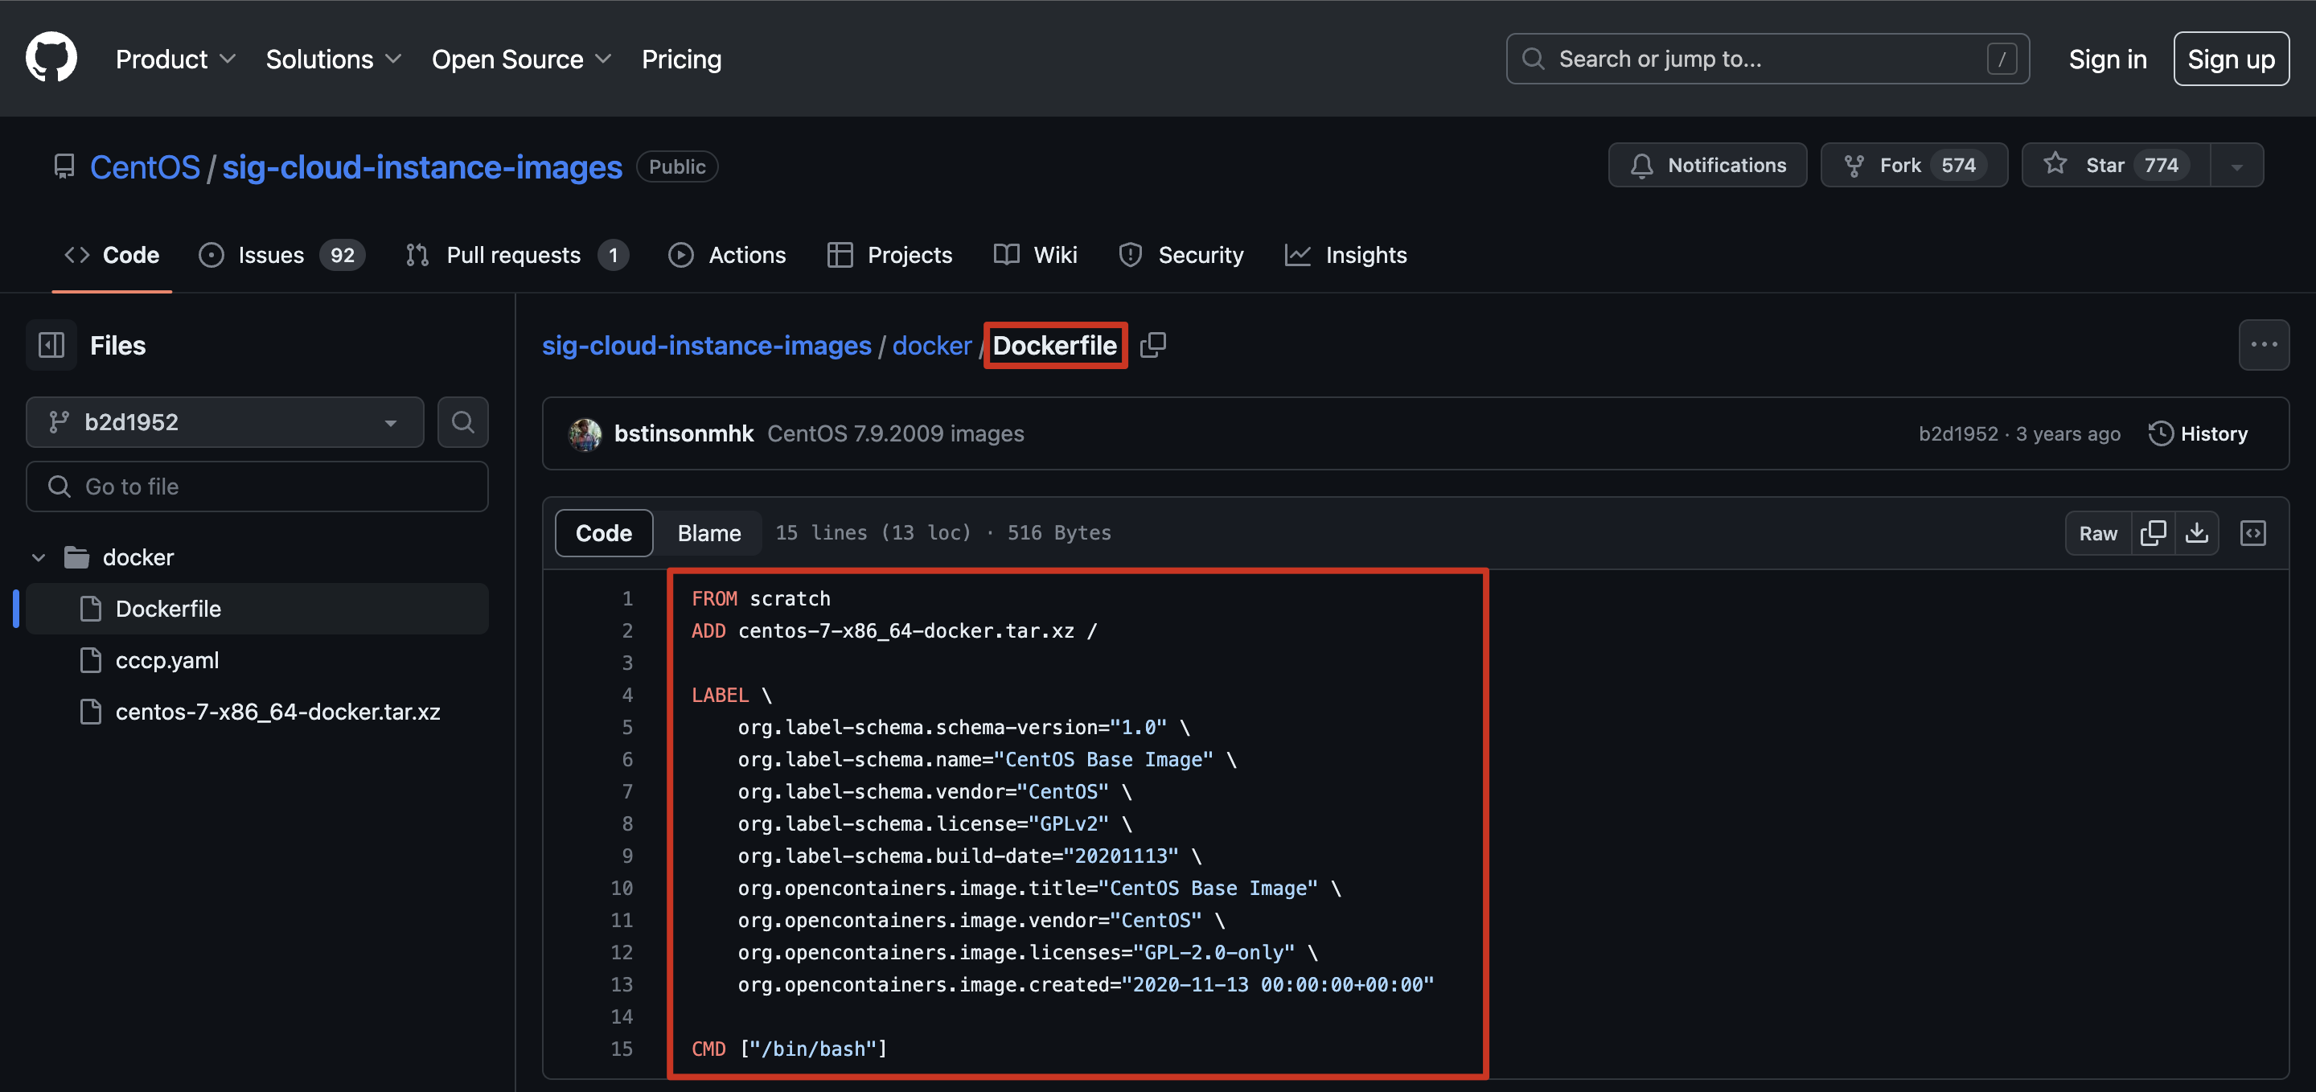Click the Sign in link
2316x1092 pixels.
[x=2108, y=60]
